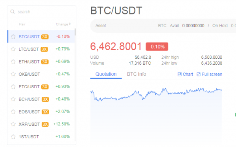Click star icon beside EOS/USDT
The height and width of the screenshot is (147, 236).
coord(13,112)
